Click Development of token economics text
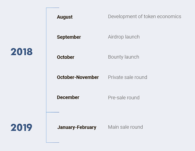 coord(145,17)
